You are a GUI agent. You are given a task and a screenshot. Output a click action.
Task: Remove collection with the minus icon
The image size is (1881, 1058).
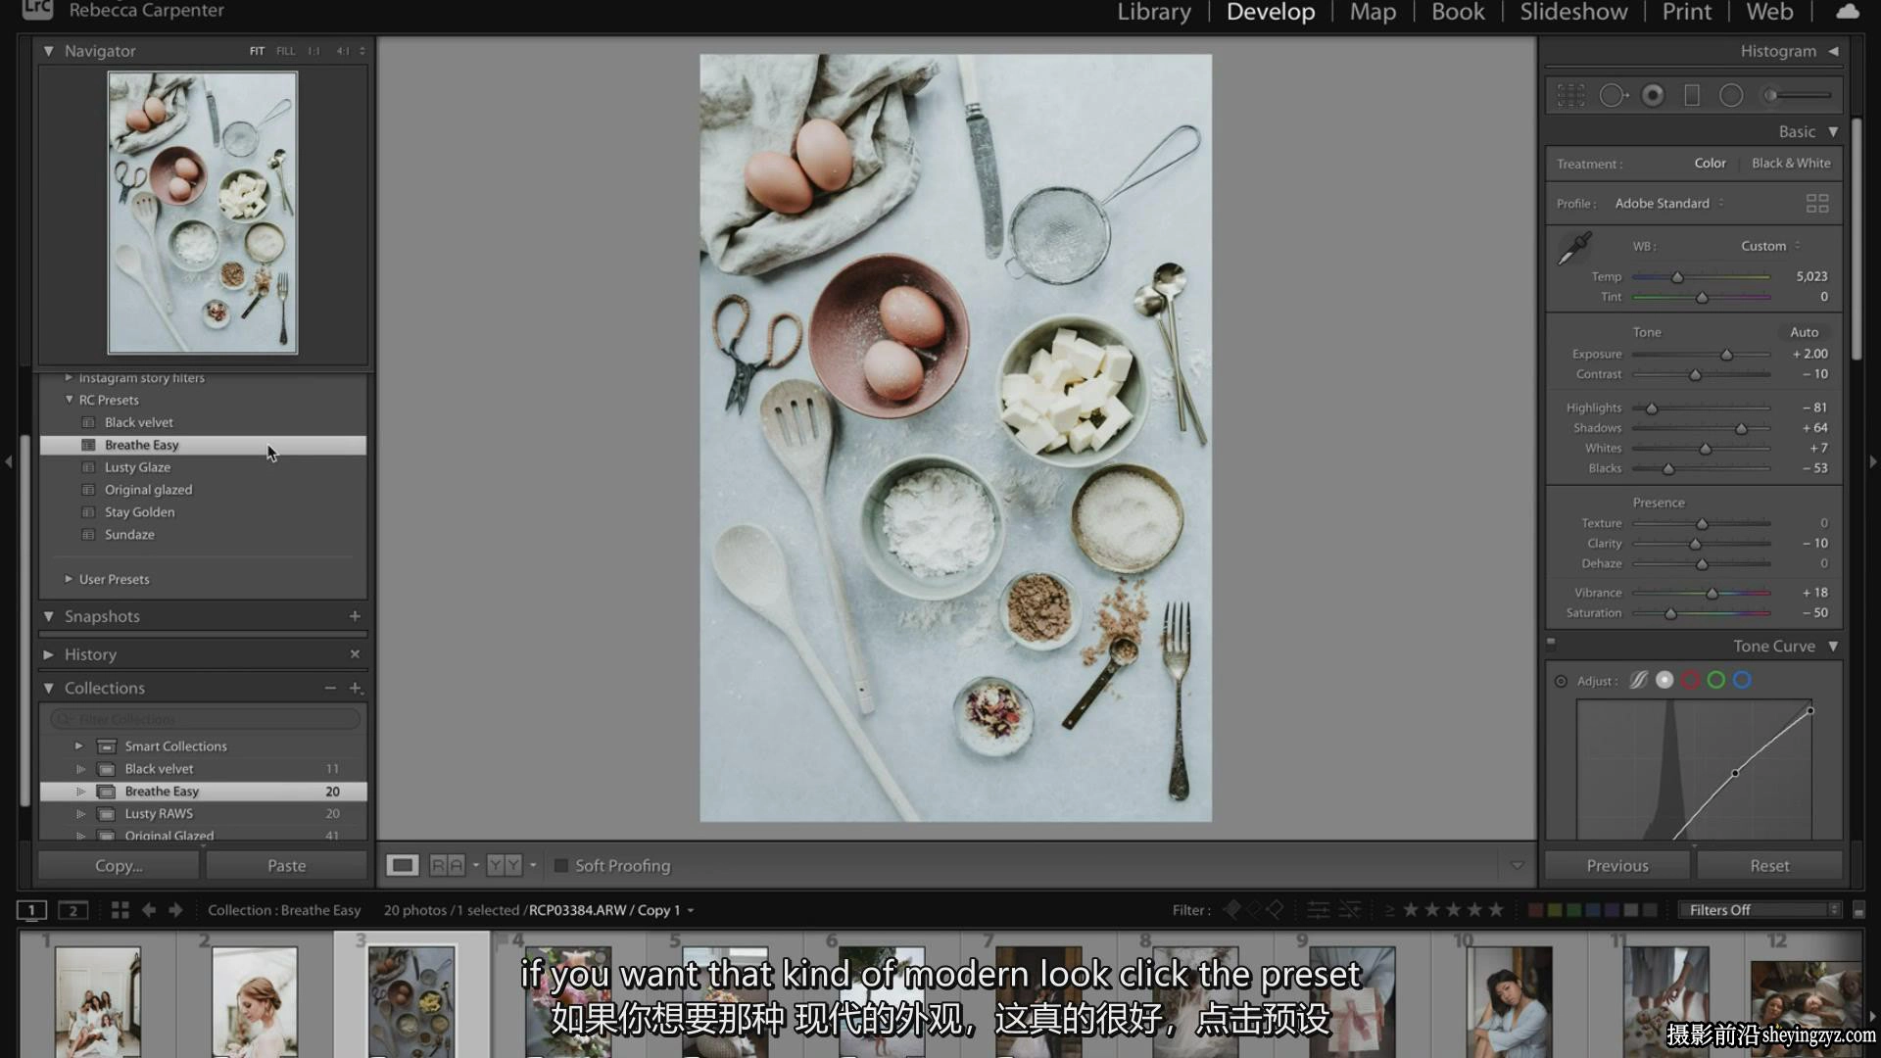coord(330,688)
